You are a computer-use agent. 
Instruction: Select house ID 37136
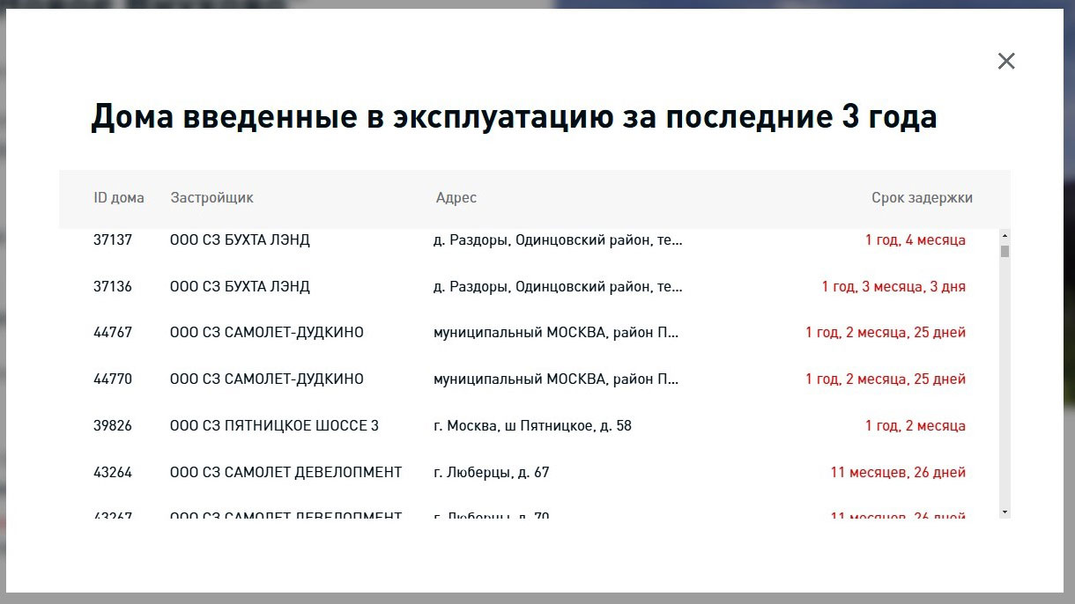pyautogui.click(x=113, y=286)
